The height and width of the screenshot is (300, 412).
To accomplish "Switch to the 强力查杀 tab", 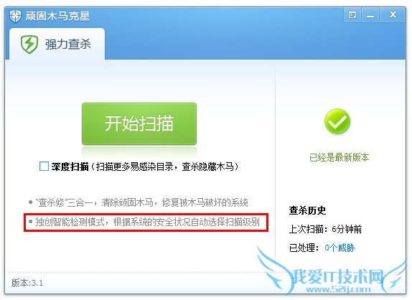I will click(x=57, y=44).
